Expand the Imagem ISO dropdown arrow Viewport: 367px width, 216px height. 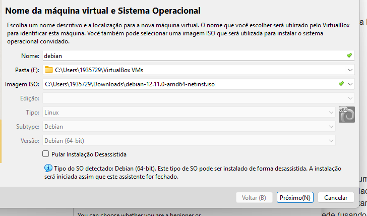tap(350, 84)
